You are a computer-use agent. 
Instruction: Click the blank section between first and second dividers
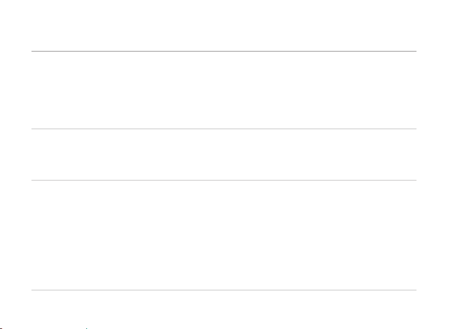(224, 90)
